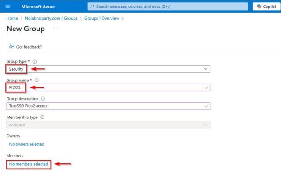Image resolution: width=281 pixels, height=176 pixels.
Task: Click the Copilot logo icon
Action: 259,7
